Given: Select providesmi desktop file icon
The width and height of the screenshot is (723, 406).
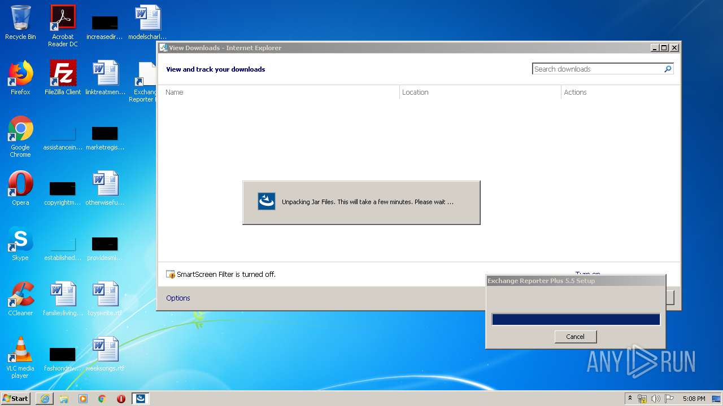Looking at the screenshot, I should tap(105, 248).
